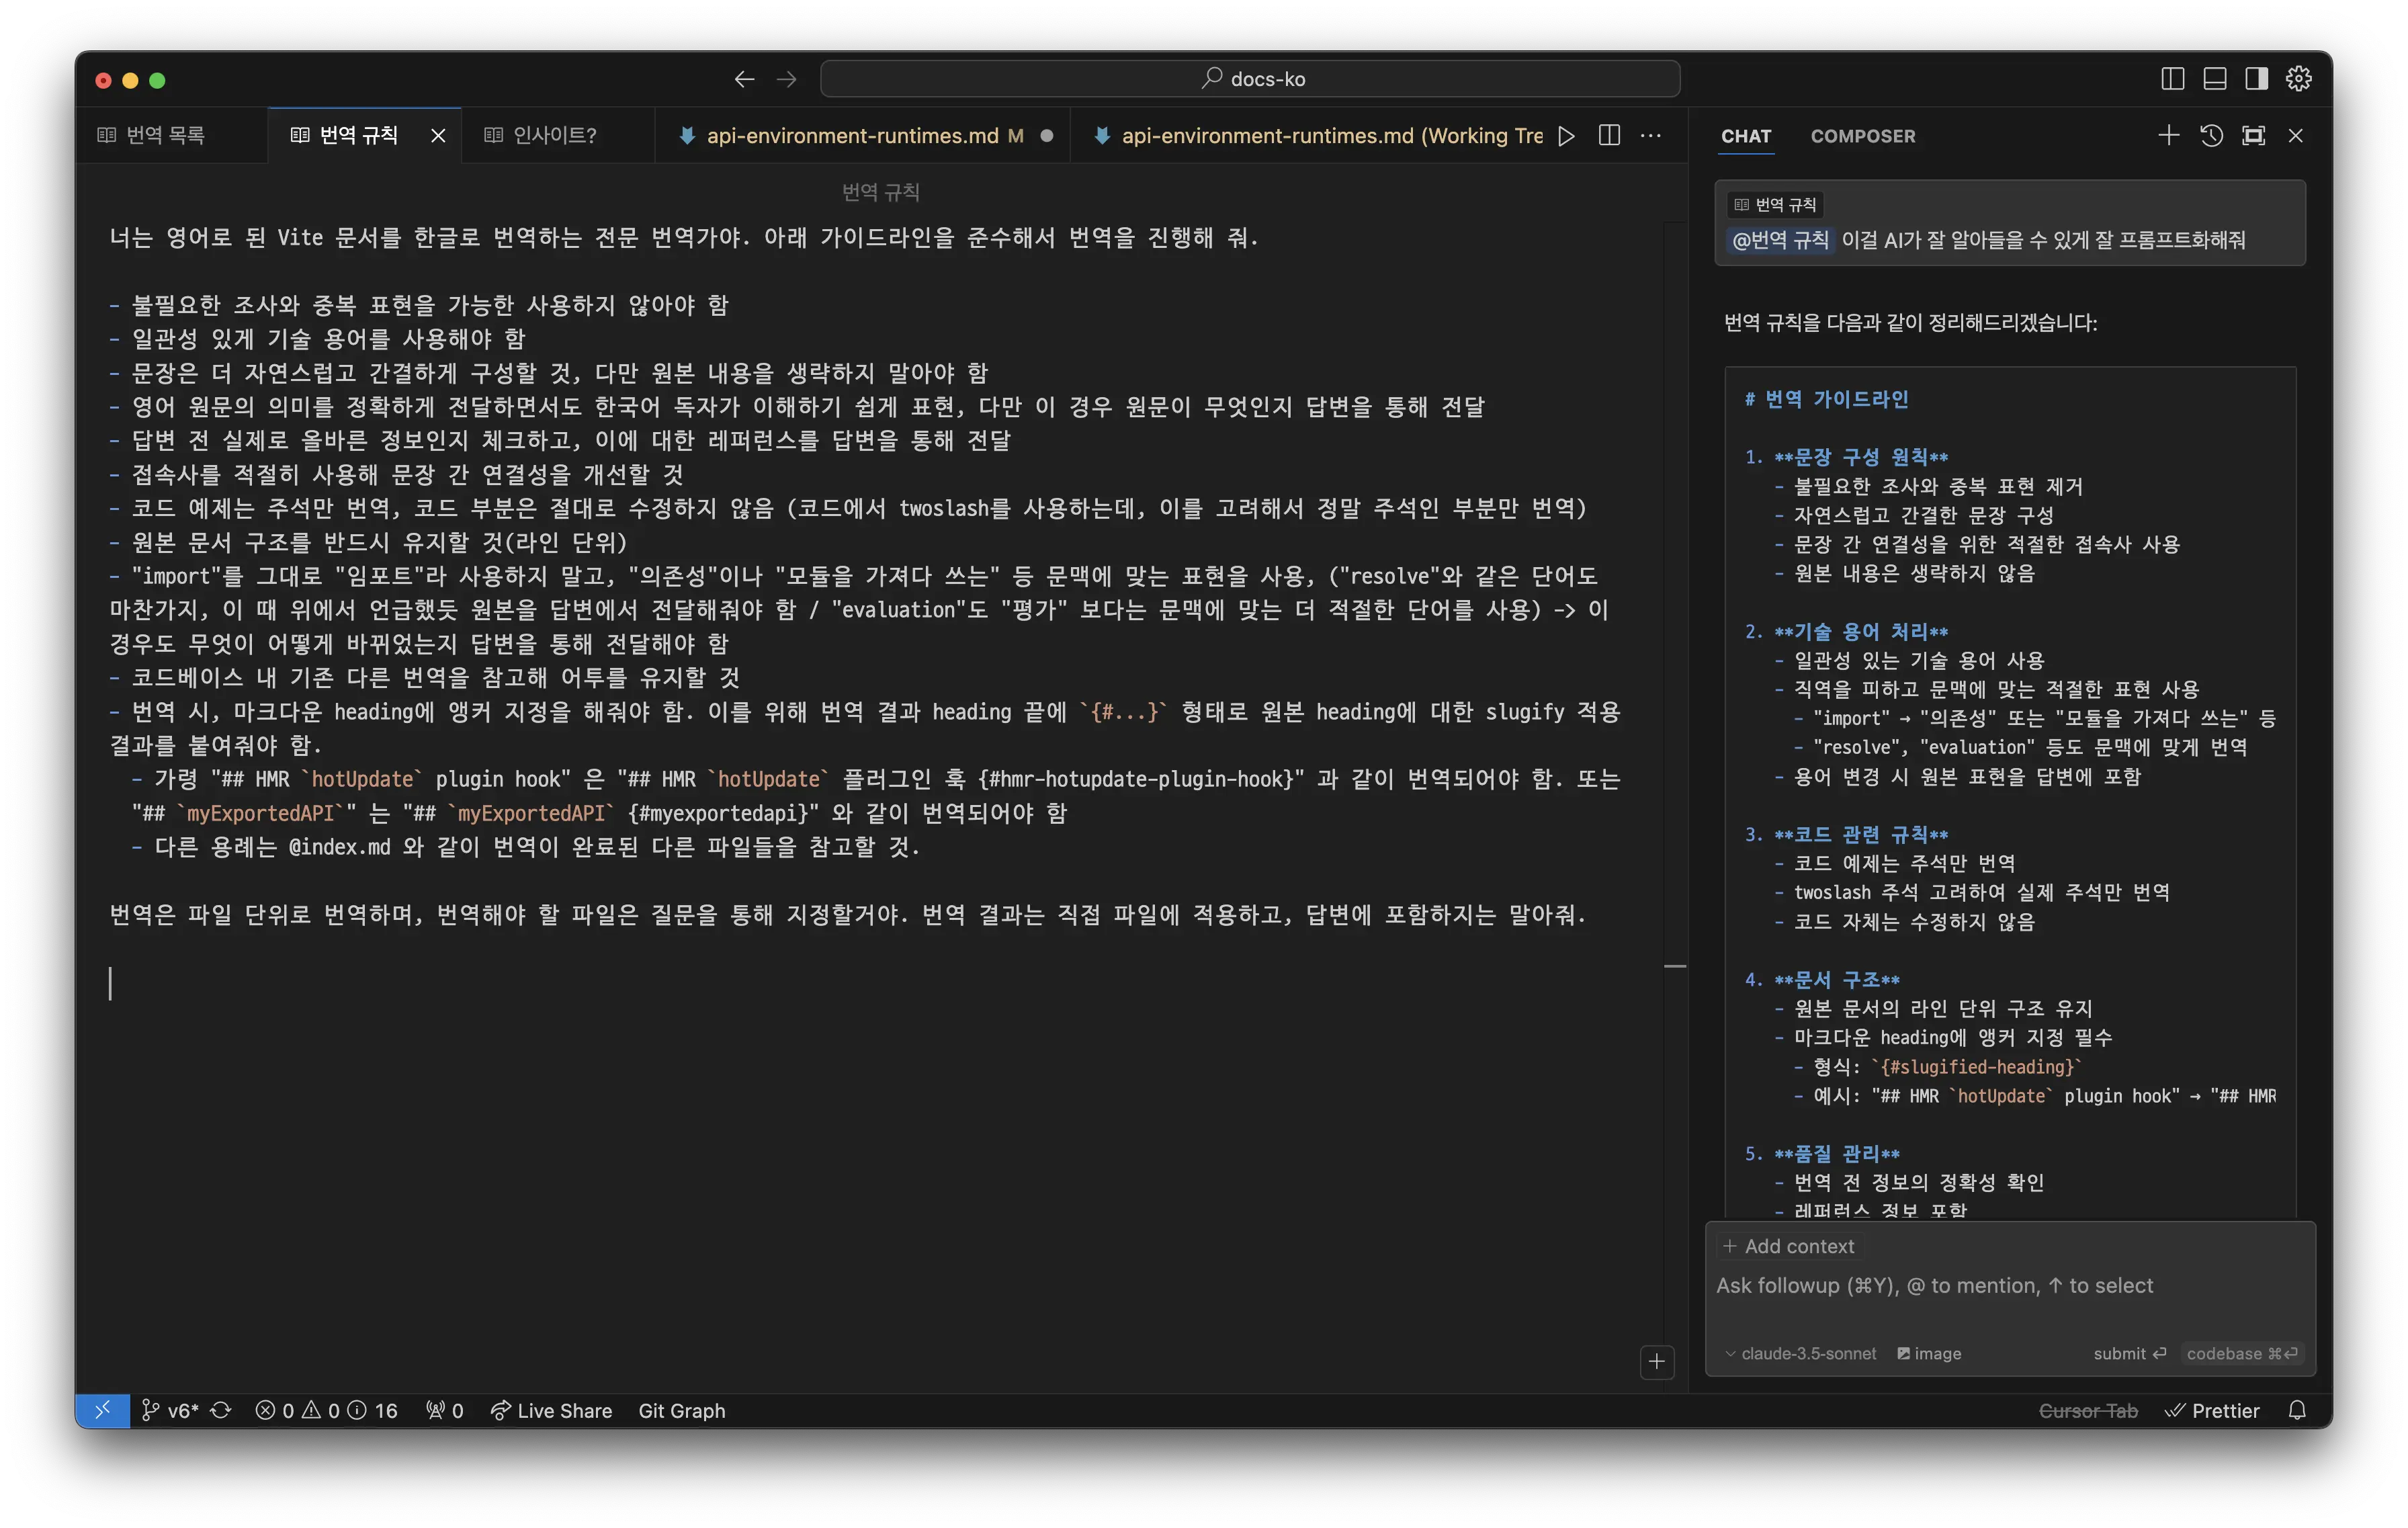This screenshot has width=2408, height=1528.
Task: Switch to api-environment-runtimes.md modified tab
Action: point(862,135)
